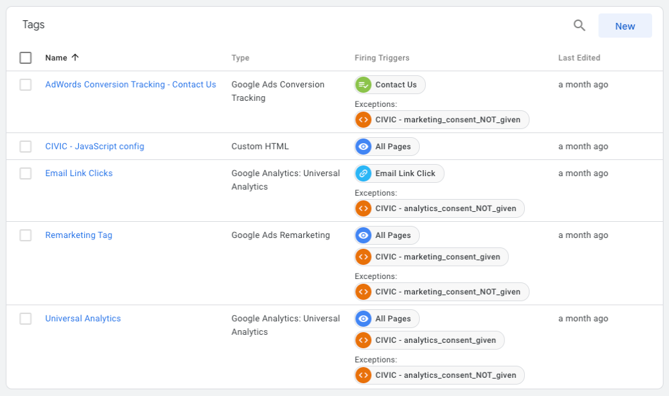
Task: Sort tags by the Name column header
Action: pyautogui.click(x=57, y=58)
